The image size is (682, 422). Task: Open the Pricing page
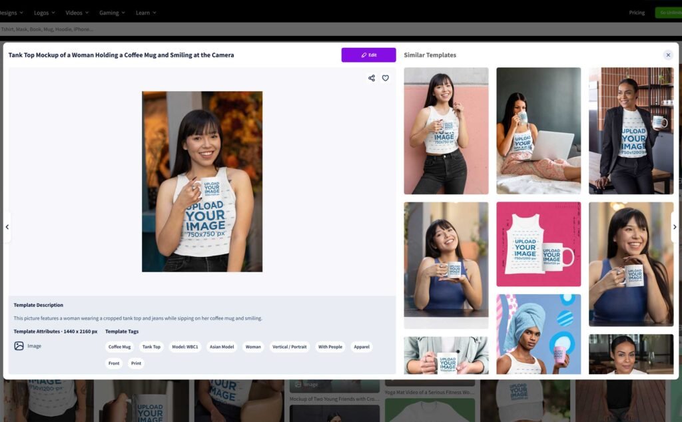click(x=637, y=13)
